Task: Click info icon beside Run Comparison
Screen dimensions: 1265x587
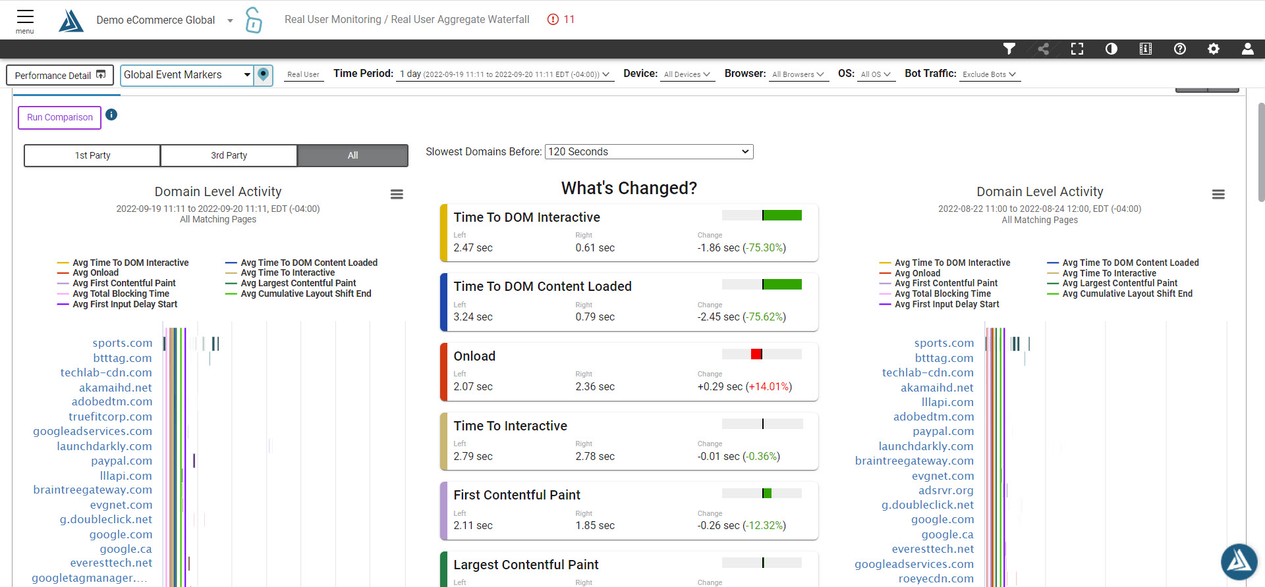Action: pyautogui.click(x=111, y=115)
